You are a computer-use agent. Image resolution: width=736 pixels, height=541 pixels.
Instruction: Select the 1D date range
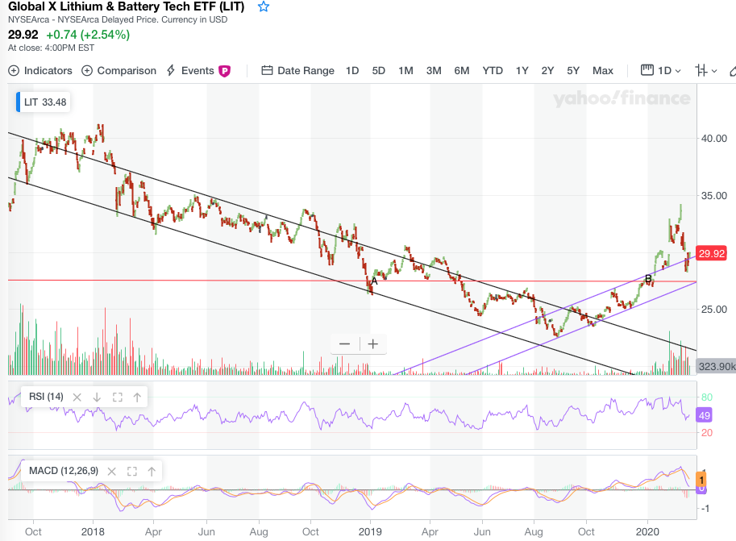352,70
